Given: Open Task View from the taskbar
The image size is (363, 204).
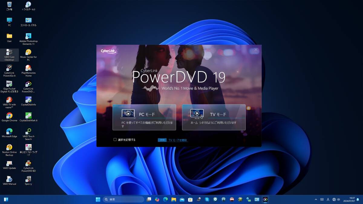Looking at the screenshot, I should [x=149, y=199].
